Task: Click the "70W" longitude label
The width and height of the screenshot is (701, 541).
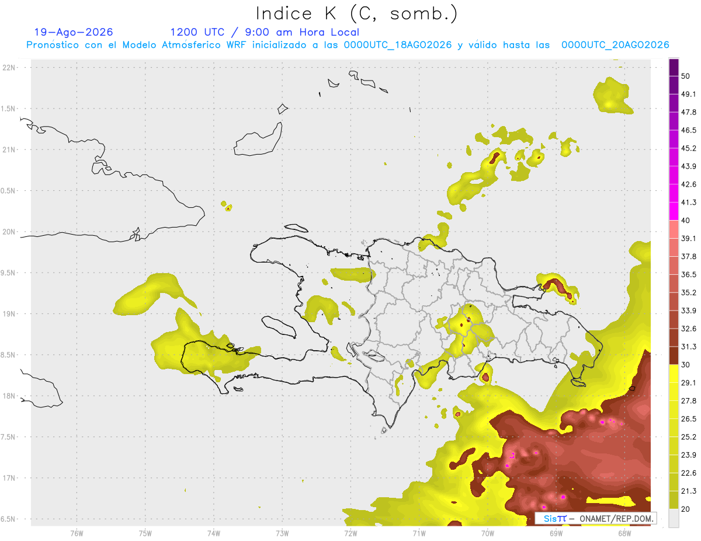Action: pyautogui.click(x=488, y=533)
